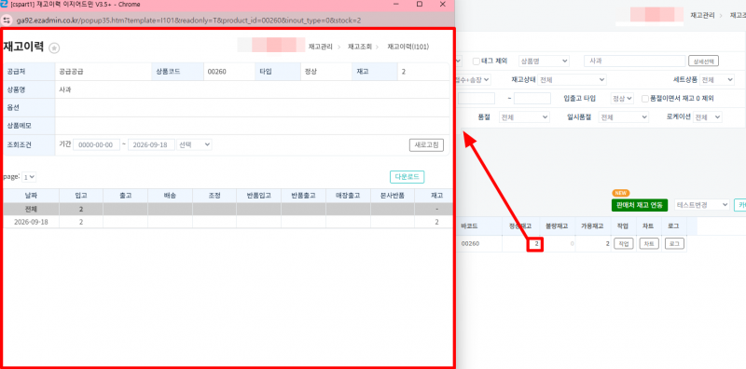Click the end date field 2026-09-18
Image resolution: width=746 pixels, height=369 pixels.
(x=151, y=145)
